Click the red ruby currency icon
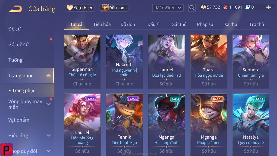The image size is (277, 156). pos(226,7)
